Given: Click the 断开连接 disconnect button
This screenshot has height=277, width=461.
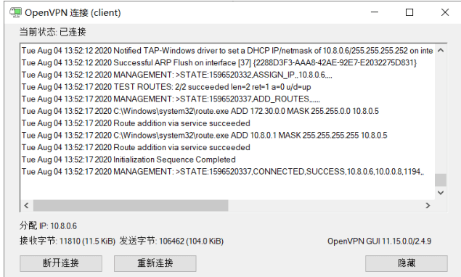Looking at the screenshot, I should [x=61, y=263].
